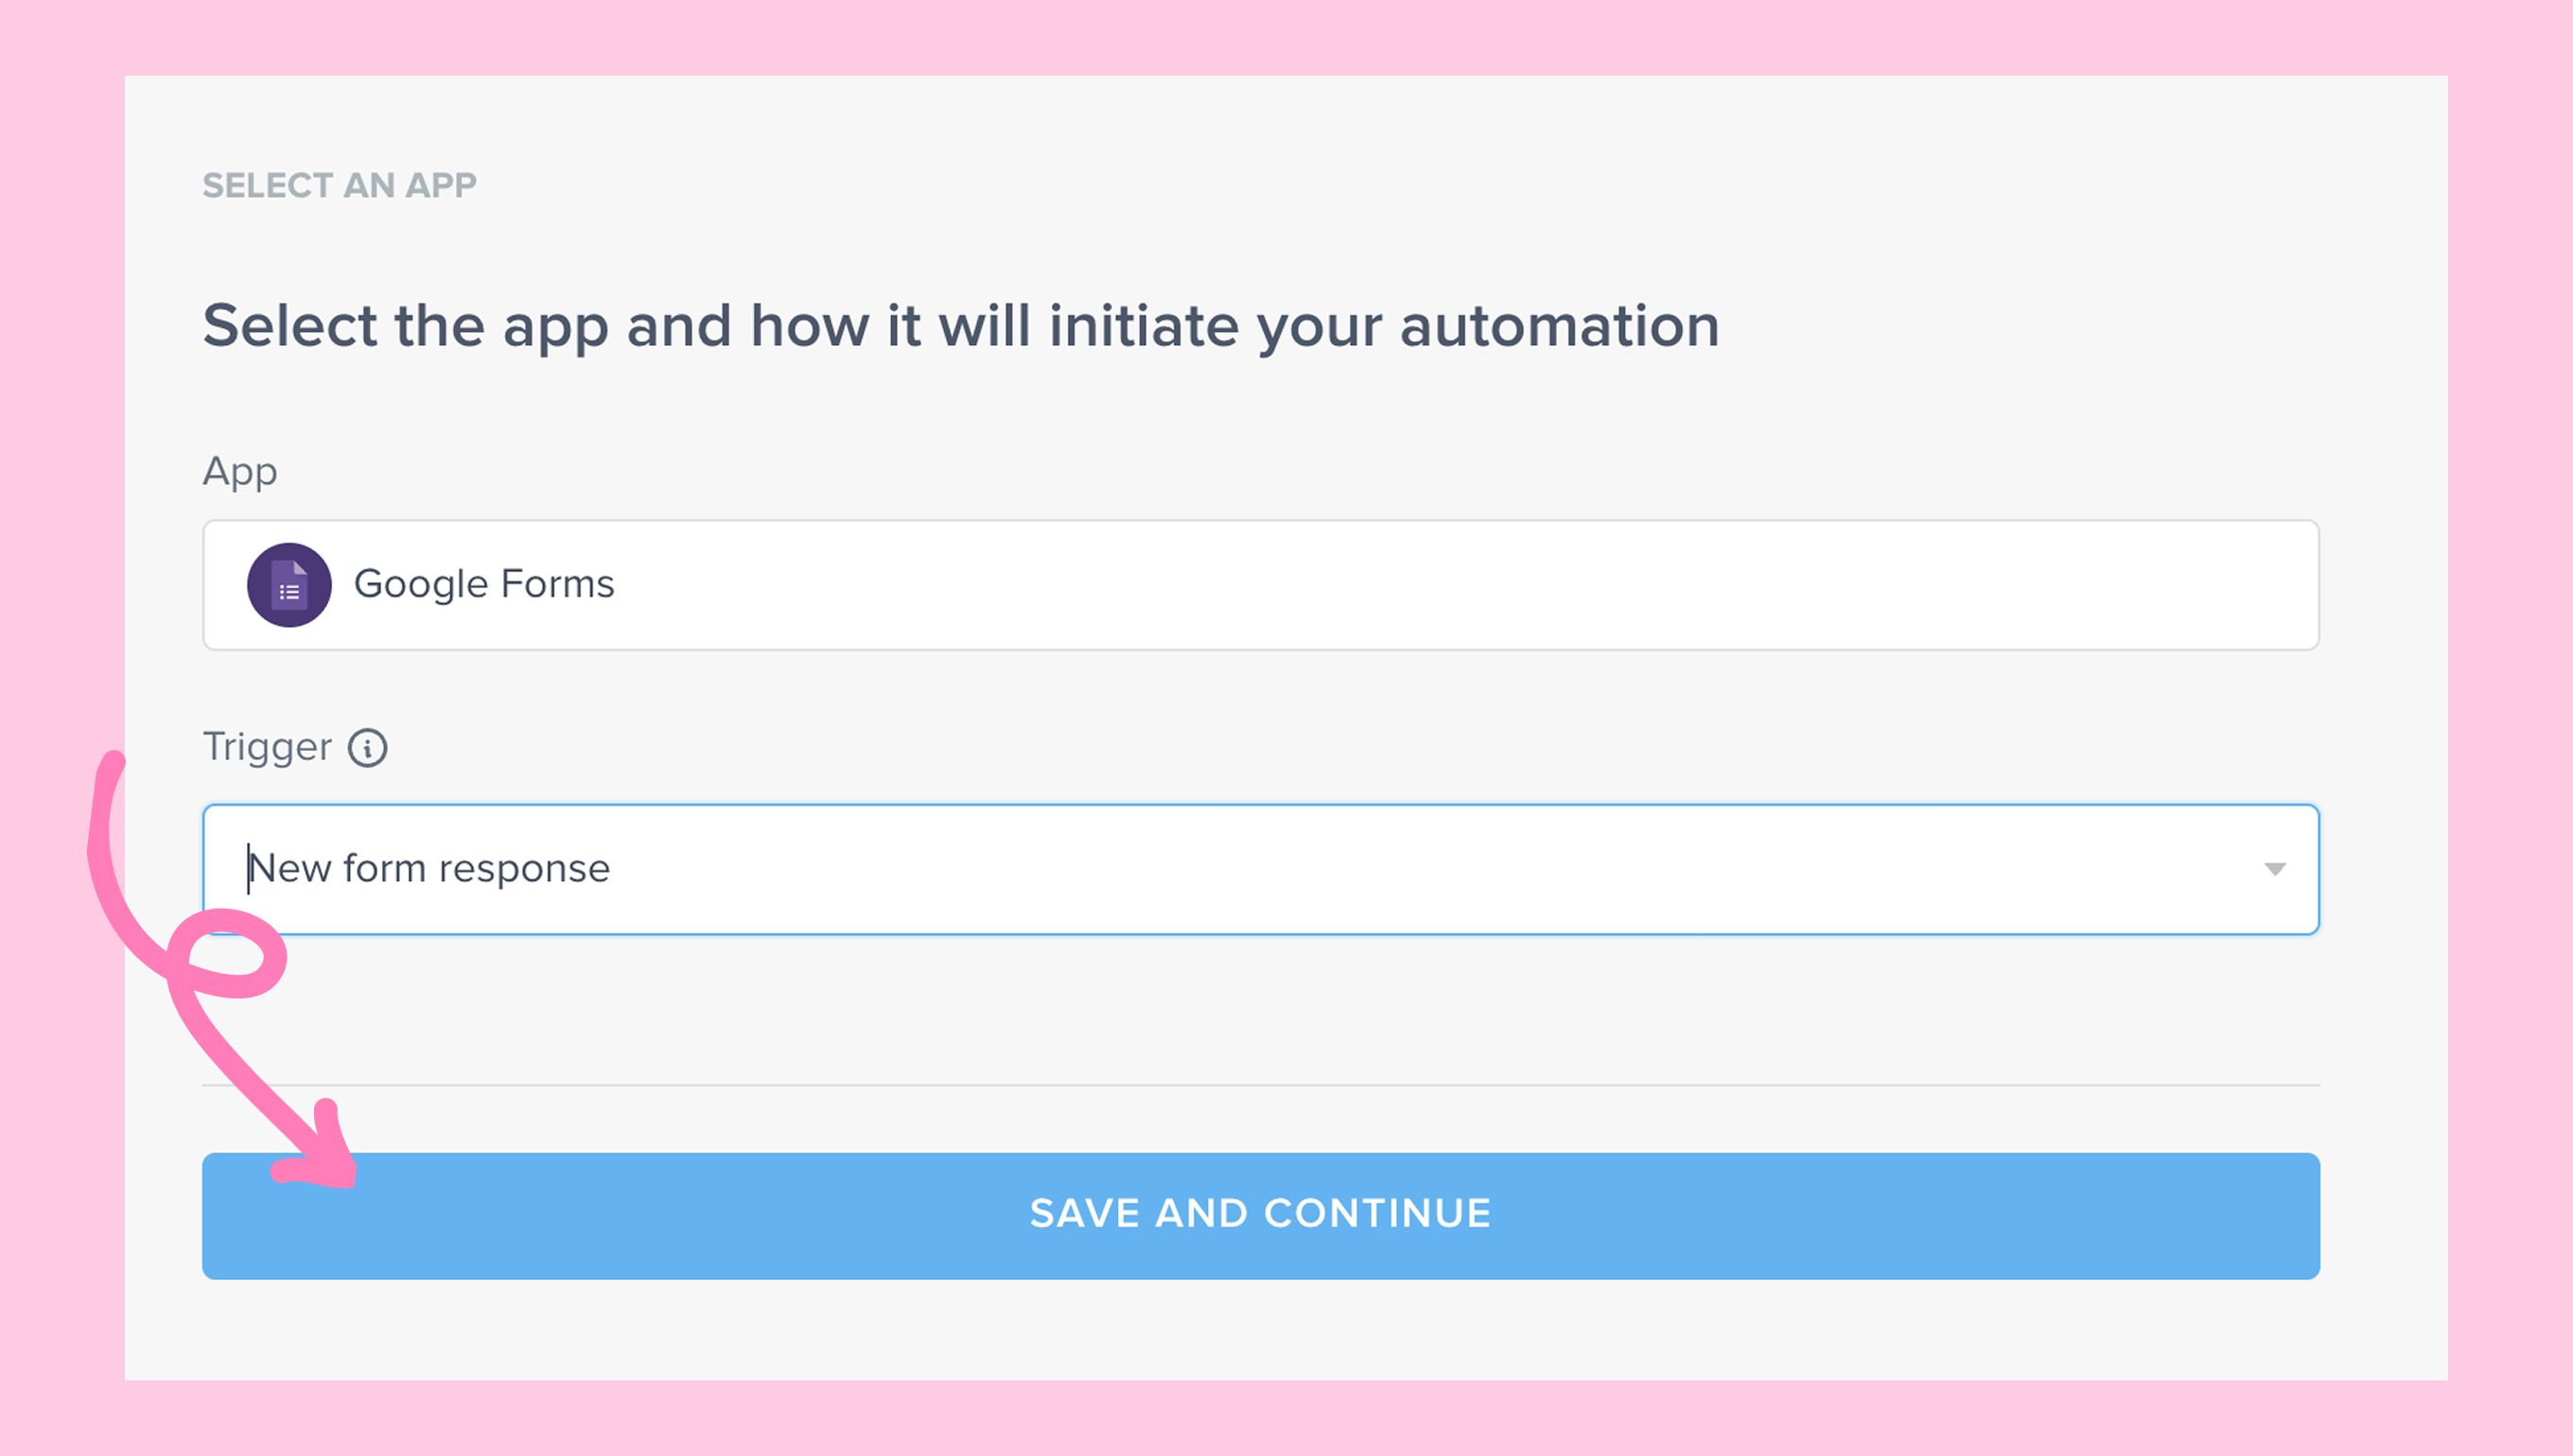Click the word 'CONTINUE' on the blue button
Image resolution: width=2573 pixels, height=1456 pixels.
pyautogui.click(x=1377, y=1214)
